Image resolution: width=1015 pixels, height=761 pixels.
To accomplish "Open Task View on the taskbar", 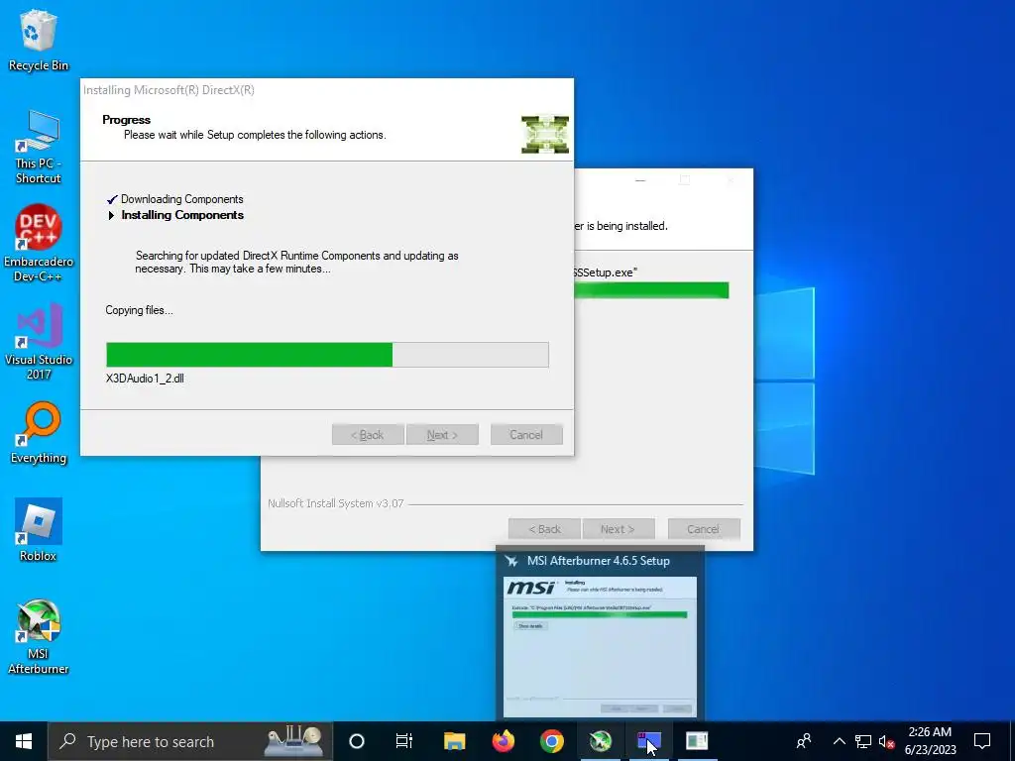I will 404,741.
